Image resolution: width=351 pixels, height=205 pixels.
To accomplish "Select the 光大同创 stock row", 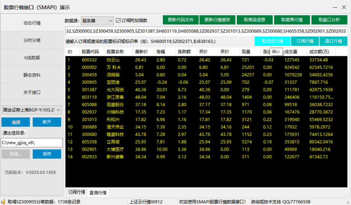I will 206,89.
